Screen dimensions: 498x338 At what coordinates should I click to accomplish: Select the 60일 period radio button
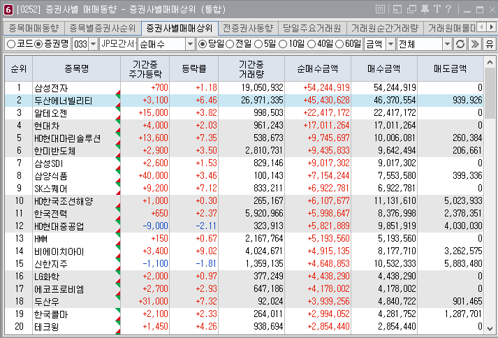pyautogui.click(x=339, y=44)
